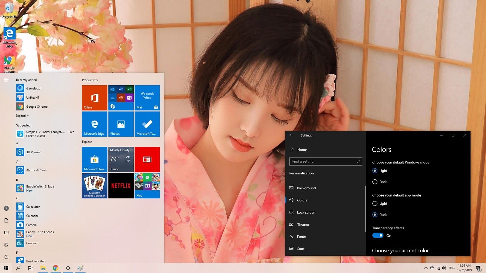
Task: Open the Office tile
Action: pos(94,98)
